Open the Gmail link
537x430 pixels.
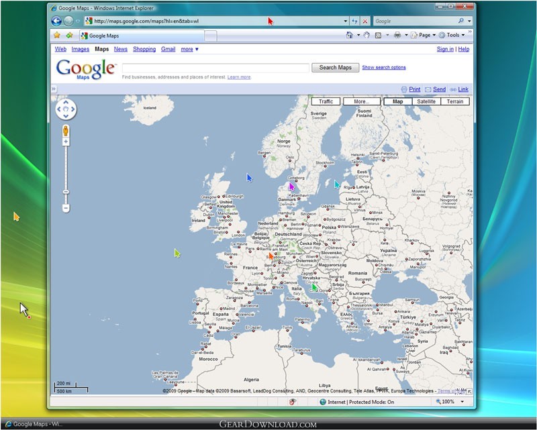click(168, 49)
